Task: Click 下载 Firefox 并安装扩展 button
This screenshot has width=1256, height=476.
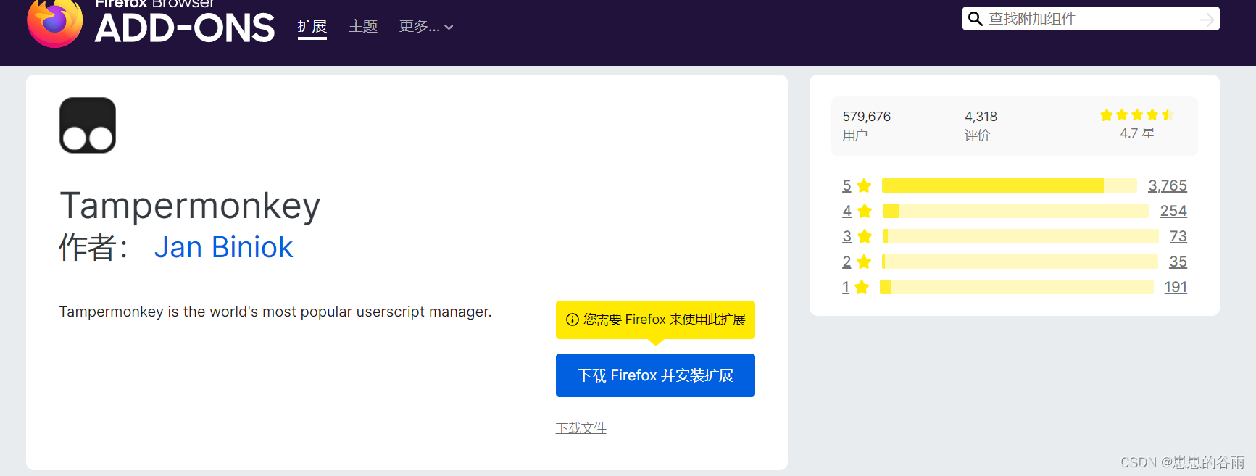Action: click(655, 375)
